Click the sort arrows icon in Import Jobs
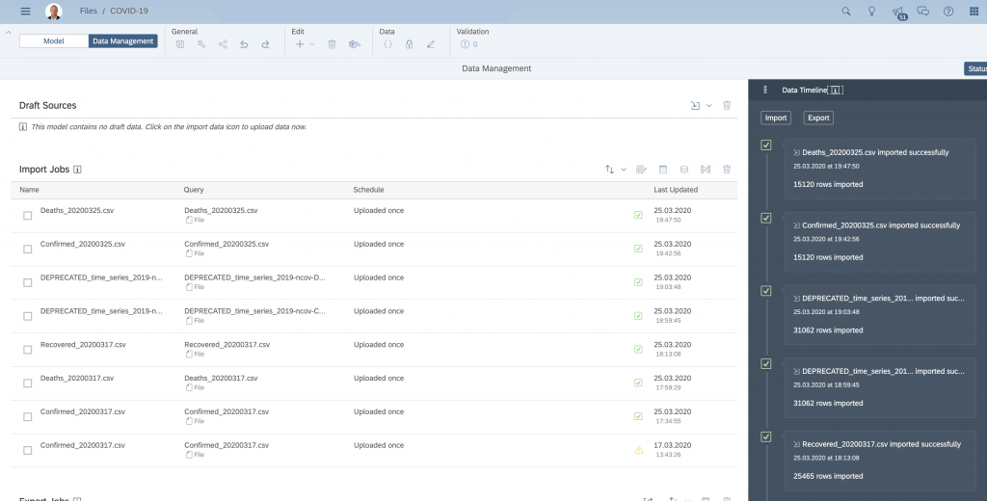The width and height of the screenshot is (987, 501). 609,170
